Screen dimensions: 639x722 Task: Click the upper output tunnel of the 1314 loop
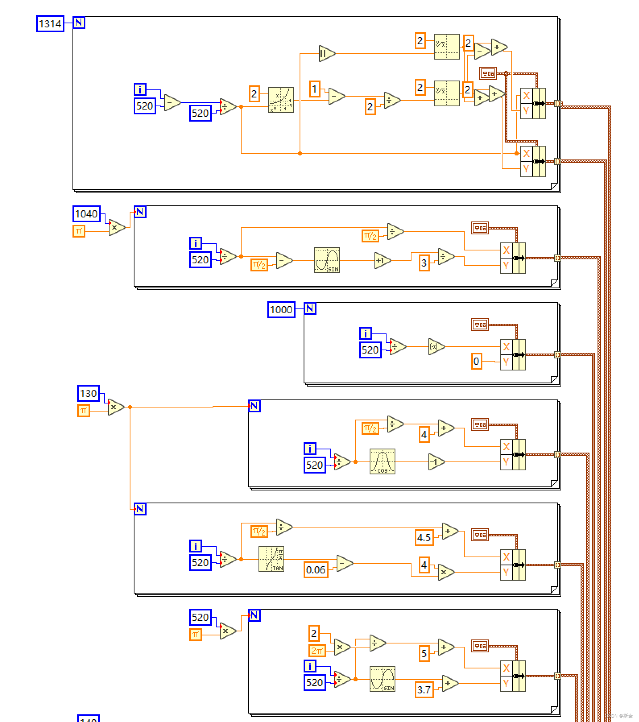(558, 103)
